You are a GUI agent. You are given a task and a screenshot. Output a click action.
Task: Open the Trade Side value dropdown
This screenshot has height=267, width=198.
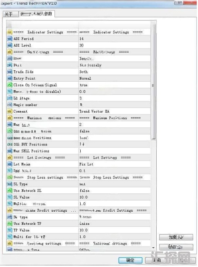tap(115, 72)
